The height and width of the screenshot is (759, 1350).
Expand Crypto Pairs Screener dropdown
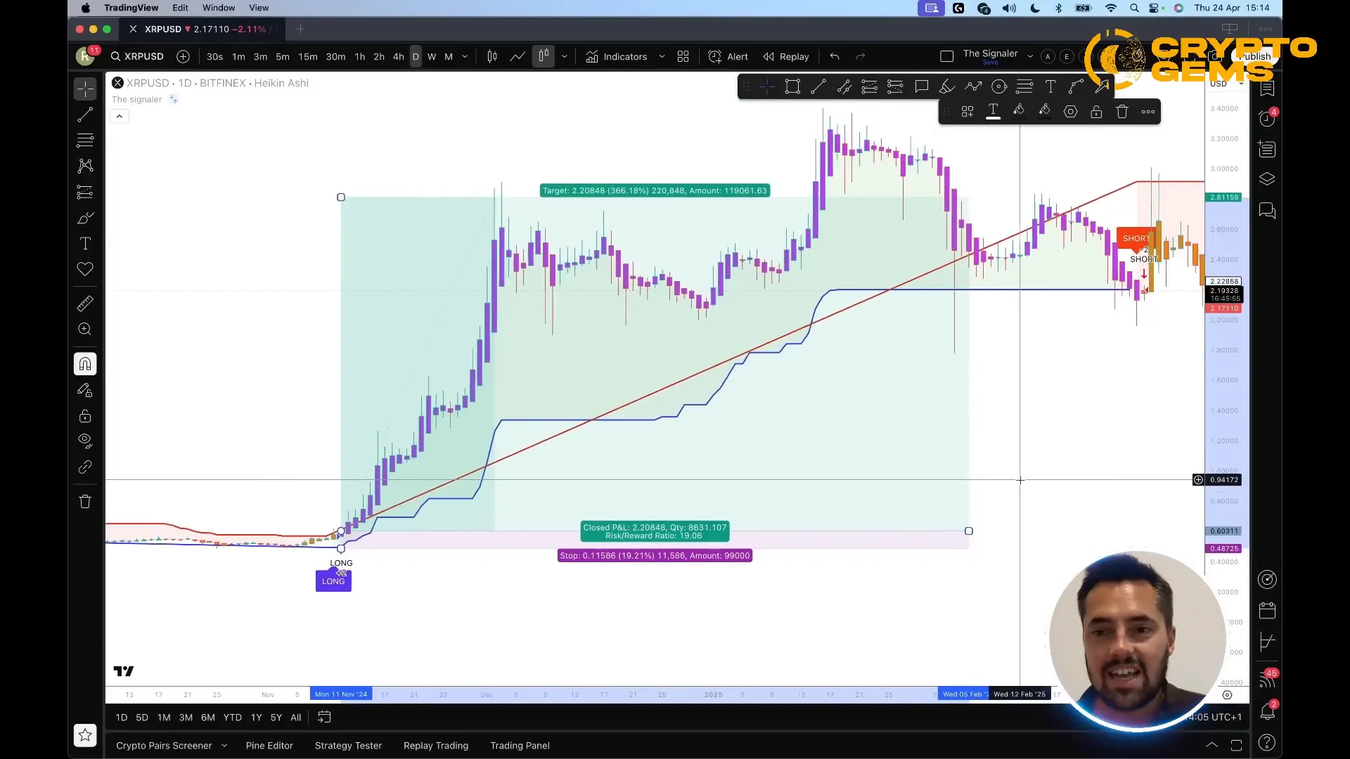[224, 746]
